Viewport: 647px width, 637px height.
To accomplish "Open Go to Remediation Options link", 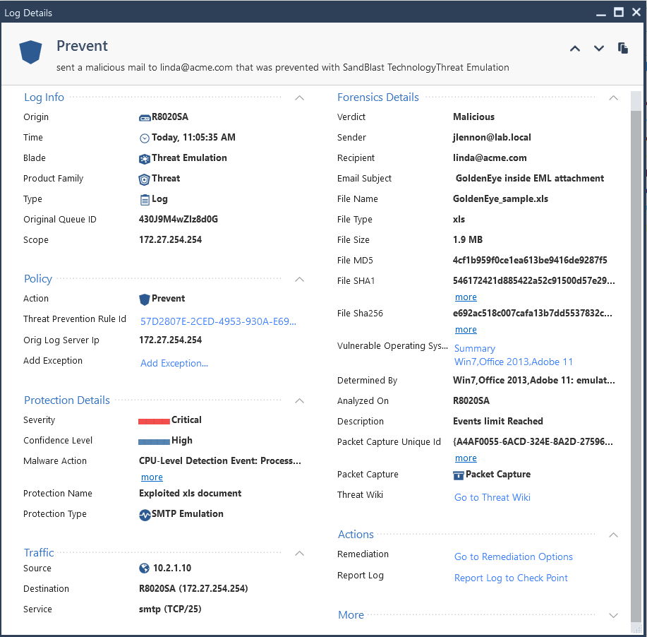I will [514, 557].
